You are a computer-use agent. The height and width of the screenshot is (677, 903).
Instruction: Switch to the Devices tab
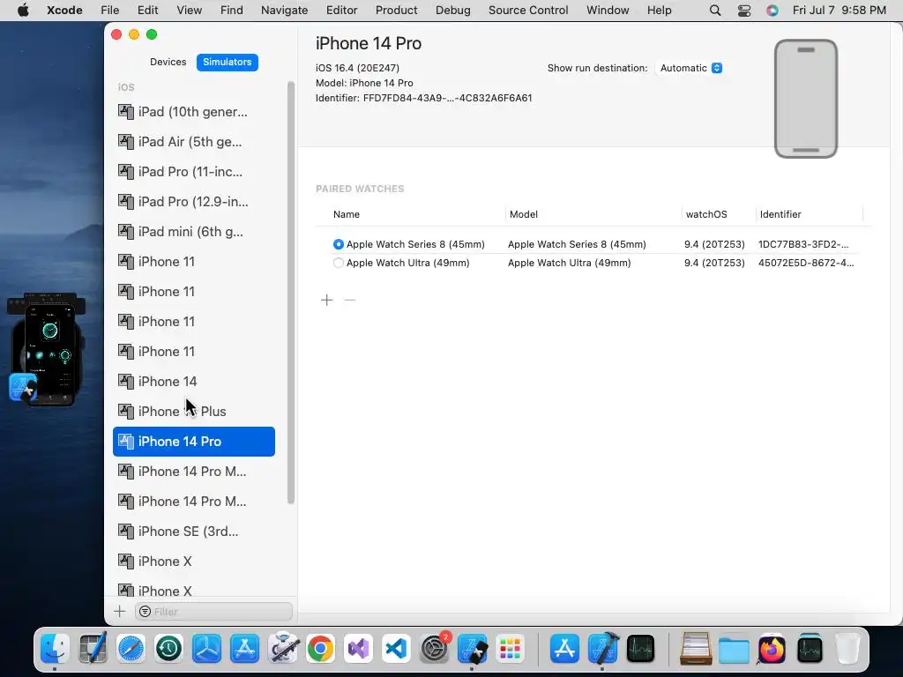pyautogui.click(x=168, y=62)
